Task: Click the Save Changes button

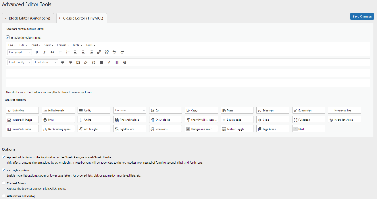Action: [362, 17]
